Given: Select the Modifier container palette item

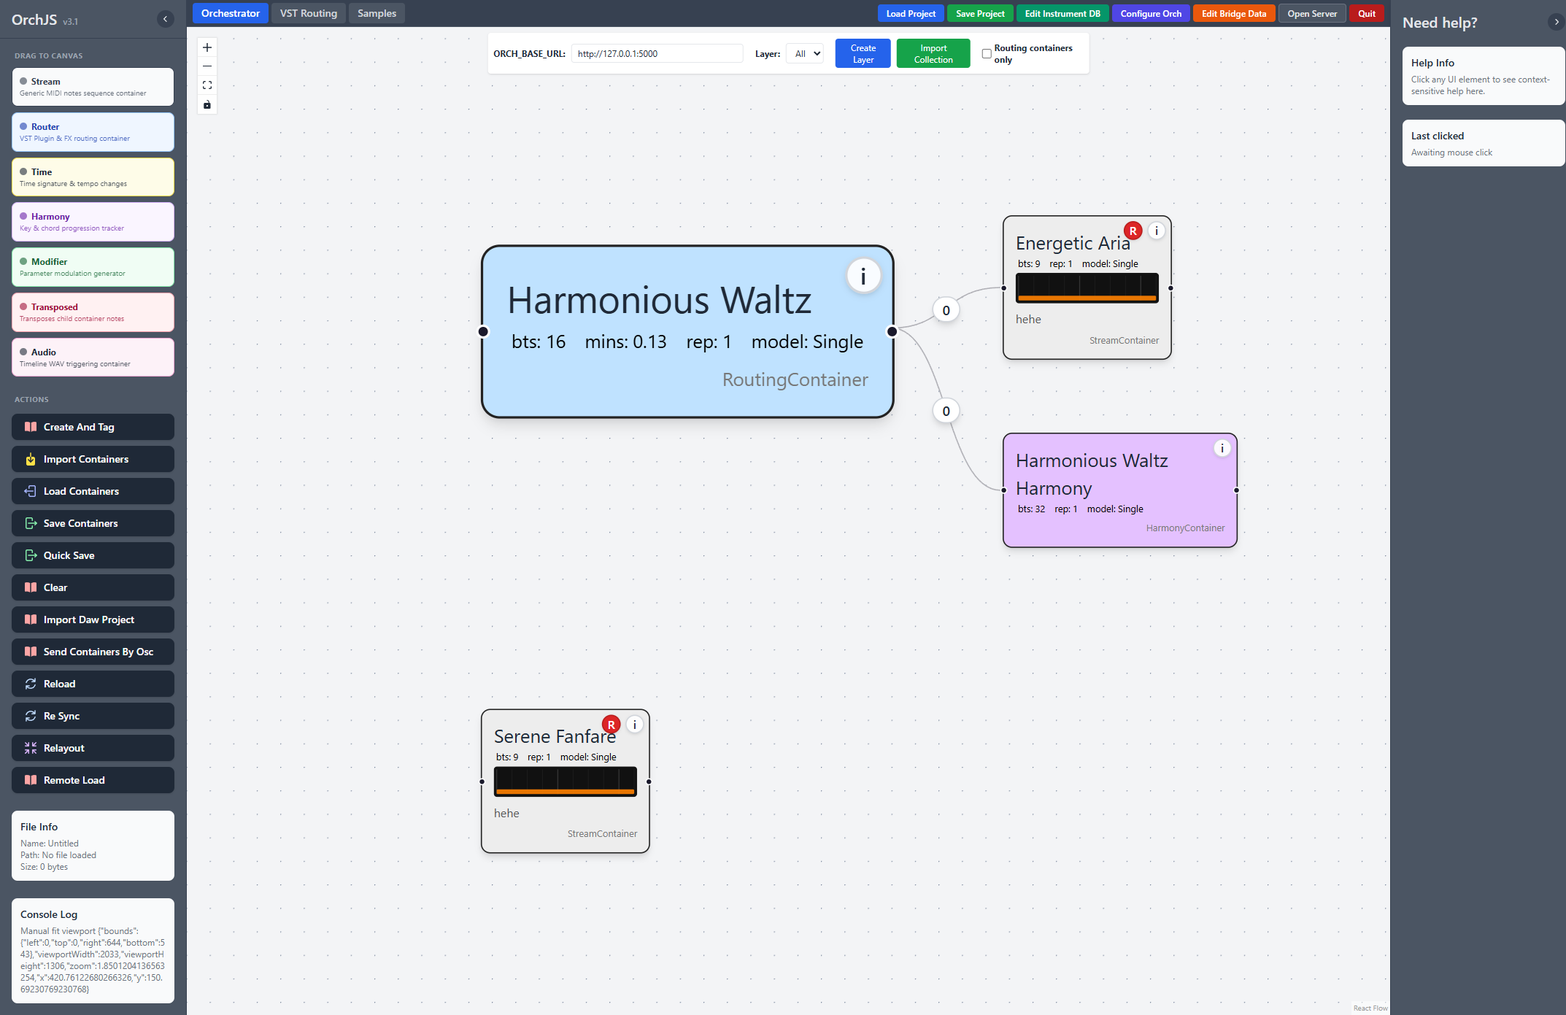Looking at the screenshot, I should point(93,267).
